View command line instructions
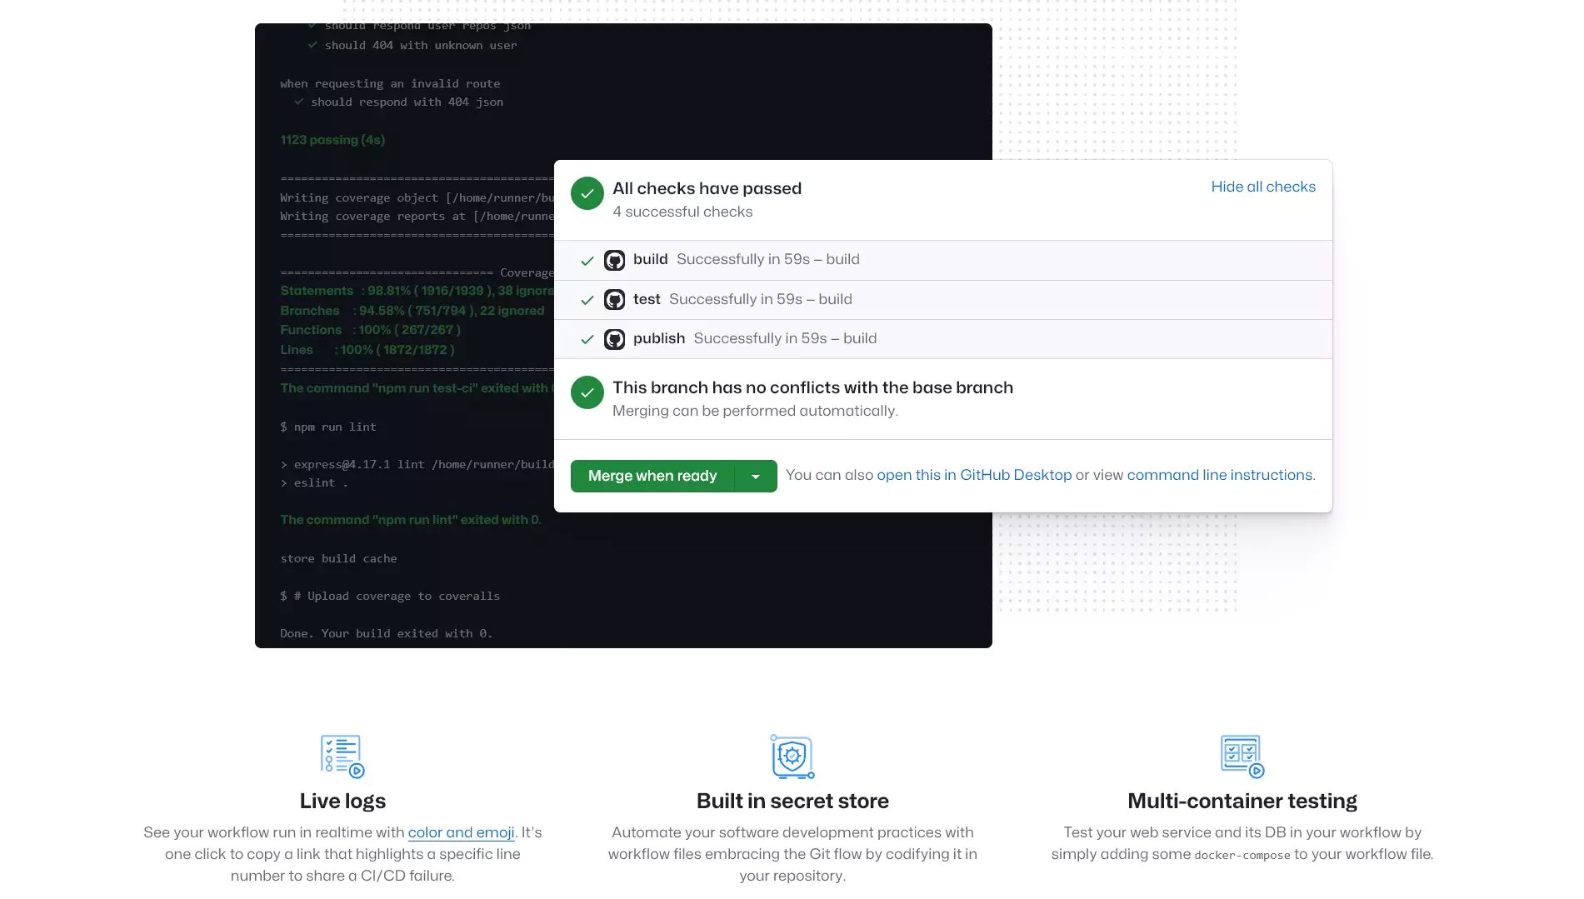 point(1219,475)
